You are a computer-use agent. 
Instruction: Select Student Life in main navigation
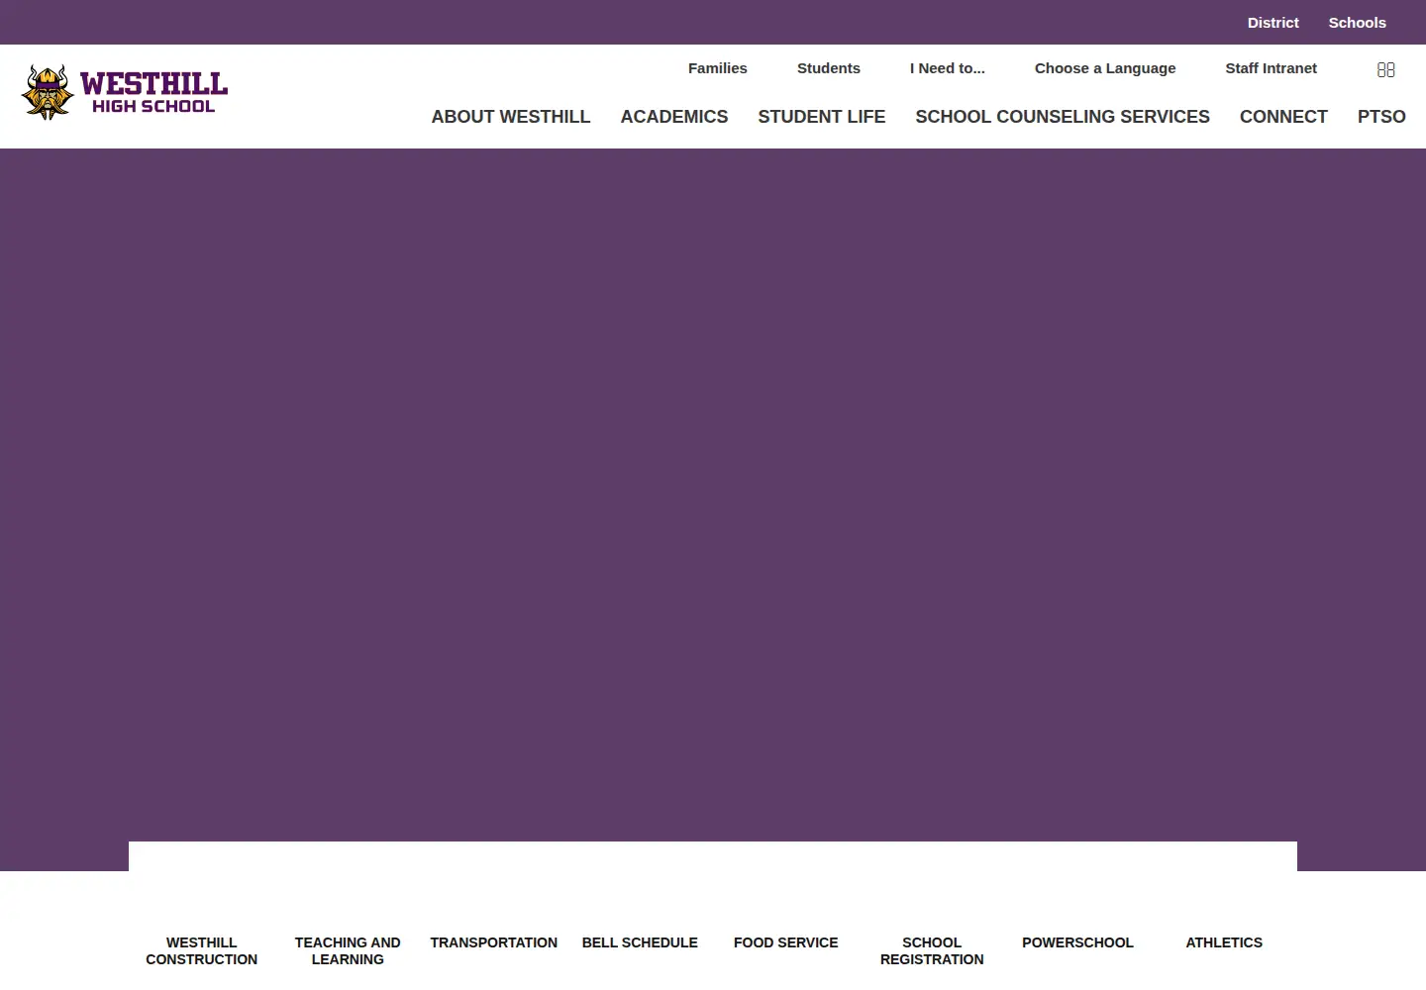[x=822, y=117]
